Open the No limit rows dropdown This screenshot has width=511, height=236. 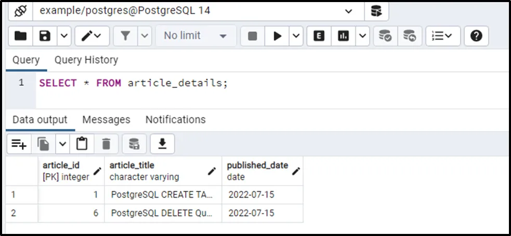point(195,36)
